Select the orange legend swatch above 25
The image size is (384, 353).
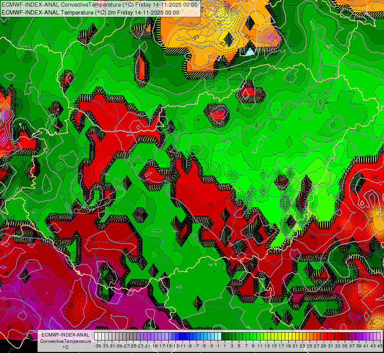pyautogui.click(x=308, y=336)
